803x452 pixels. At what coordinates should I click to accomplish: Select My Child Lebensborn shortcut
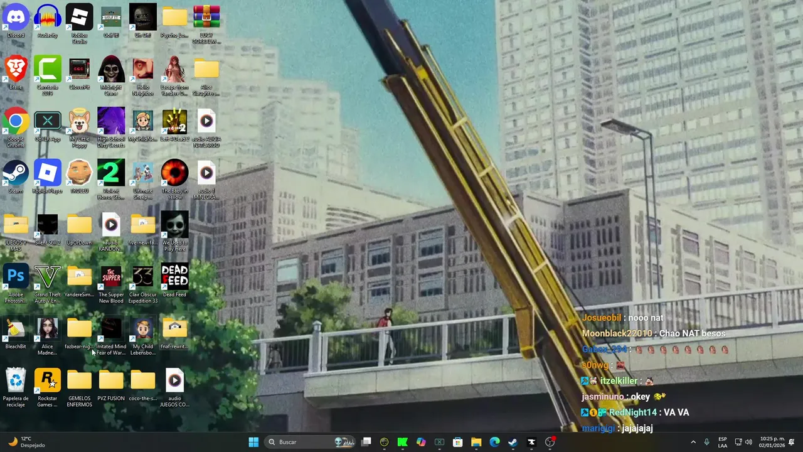pos(143,336)
